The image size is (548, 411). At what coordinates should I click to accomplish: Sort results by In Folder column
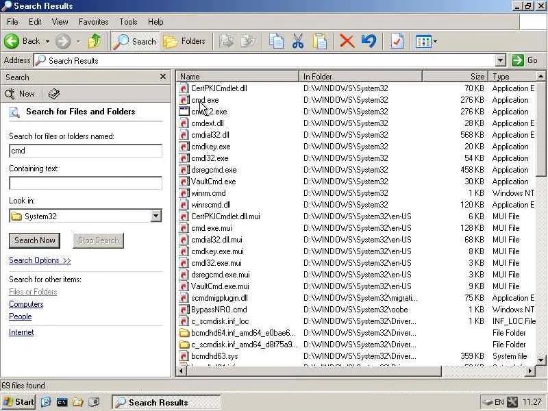coord(361,76)
